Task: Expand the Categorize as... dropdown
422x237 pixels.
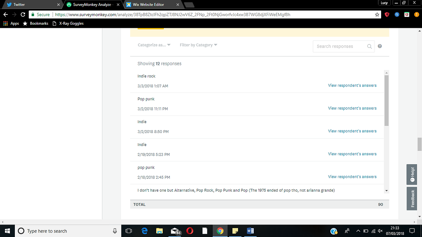Action: (154, 45)
